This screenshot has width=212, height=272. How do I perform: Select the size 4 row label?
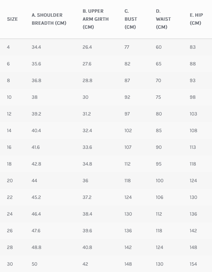click(x=8, y=47)
